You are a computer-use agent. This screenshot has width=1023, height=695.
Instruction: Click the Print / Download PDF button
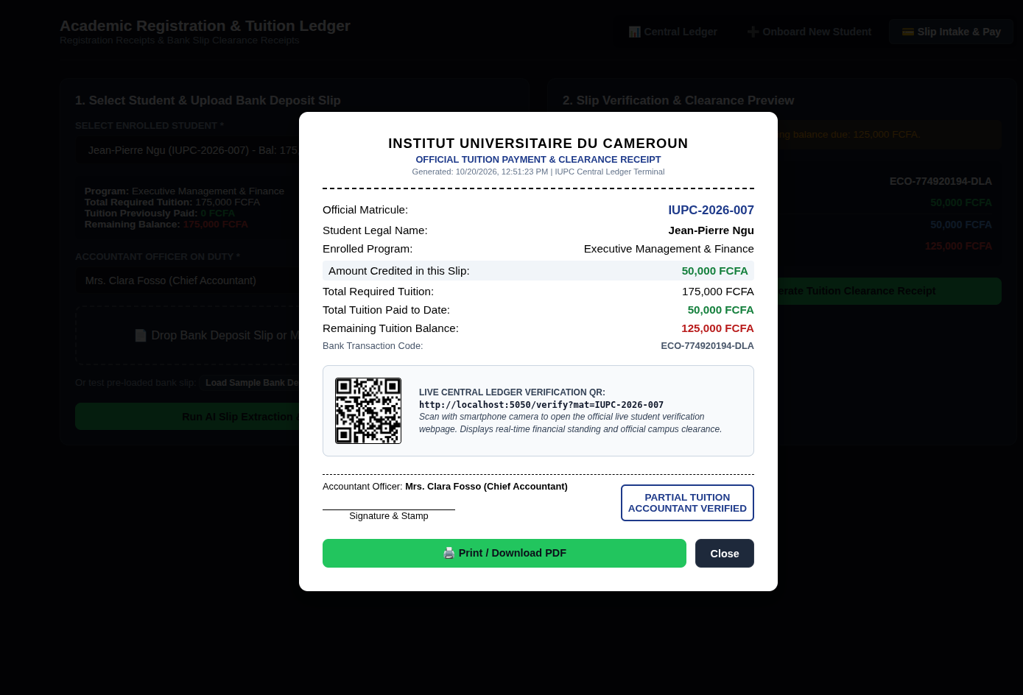(505, 553)
